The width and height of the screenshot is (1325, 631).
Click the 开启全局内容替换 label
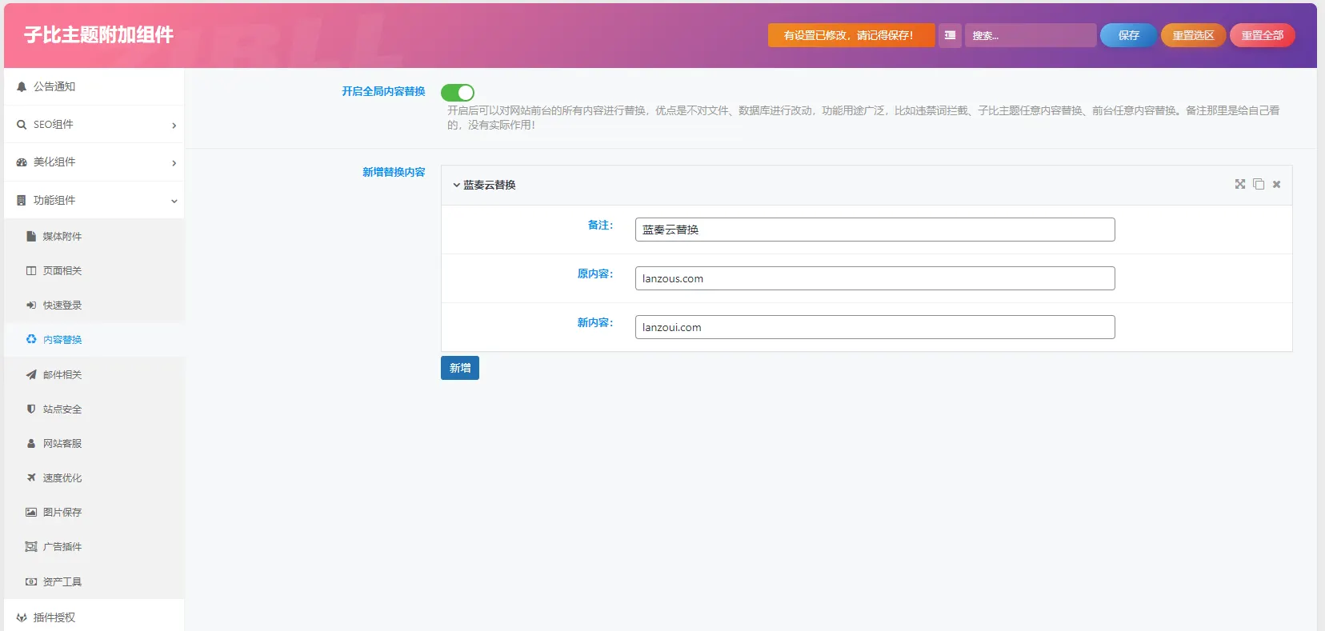coord(383,91)
